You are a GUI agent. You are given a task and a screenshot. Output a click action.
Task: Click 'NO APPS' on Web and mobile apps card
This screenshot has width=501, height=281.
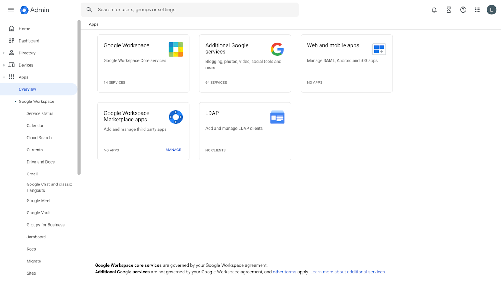pyautogui.click(x=315, y=83)
